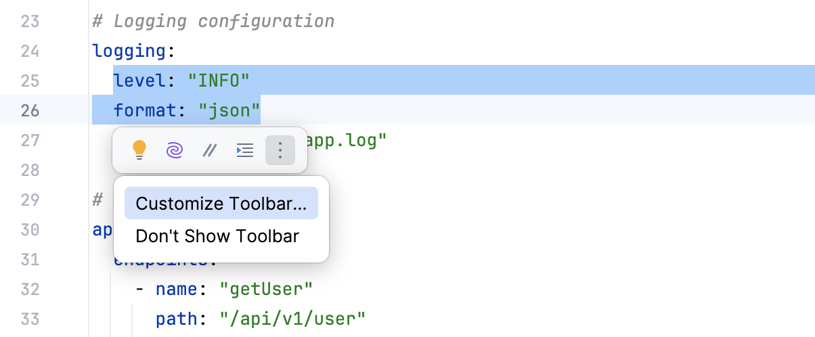815x337 pixels.
Task: Click line number 33 in the gutter
Action: coord(30,318)
